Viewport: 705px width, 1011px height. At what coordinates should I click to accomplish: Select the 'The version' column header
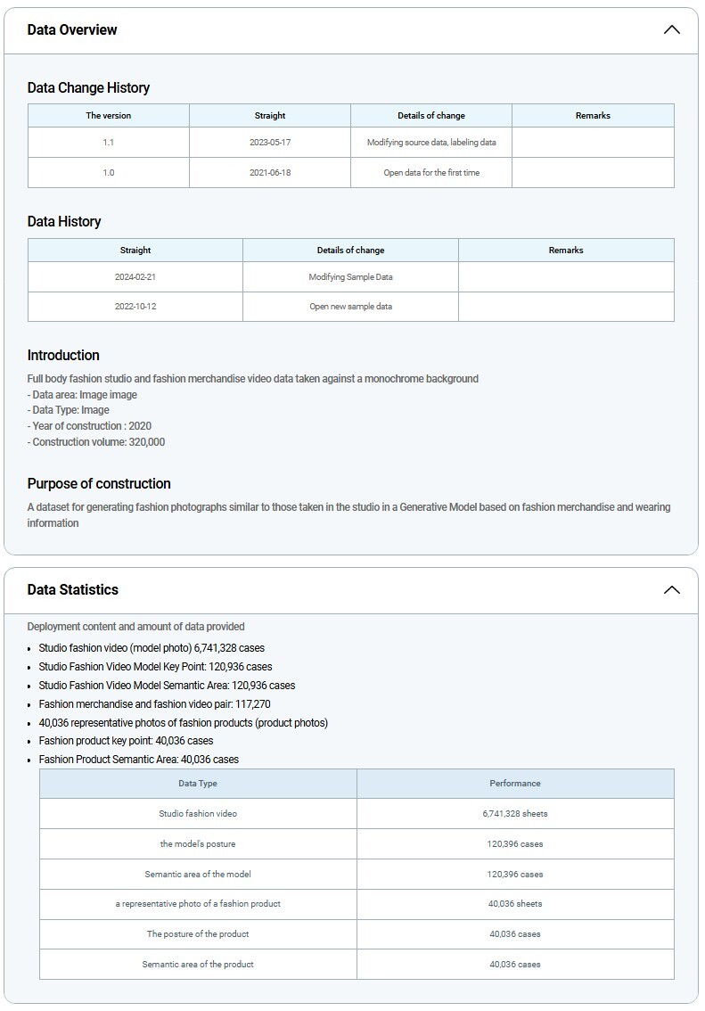coord(108,115)
